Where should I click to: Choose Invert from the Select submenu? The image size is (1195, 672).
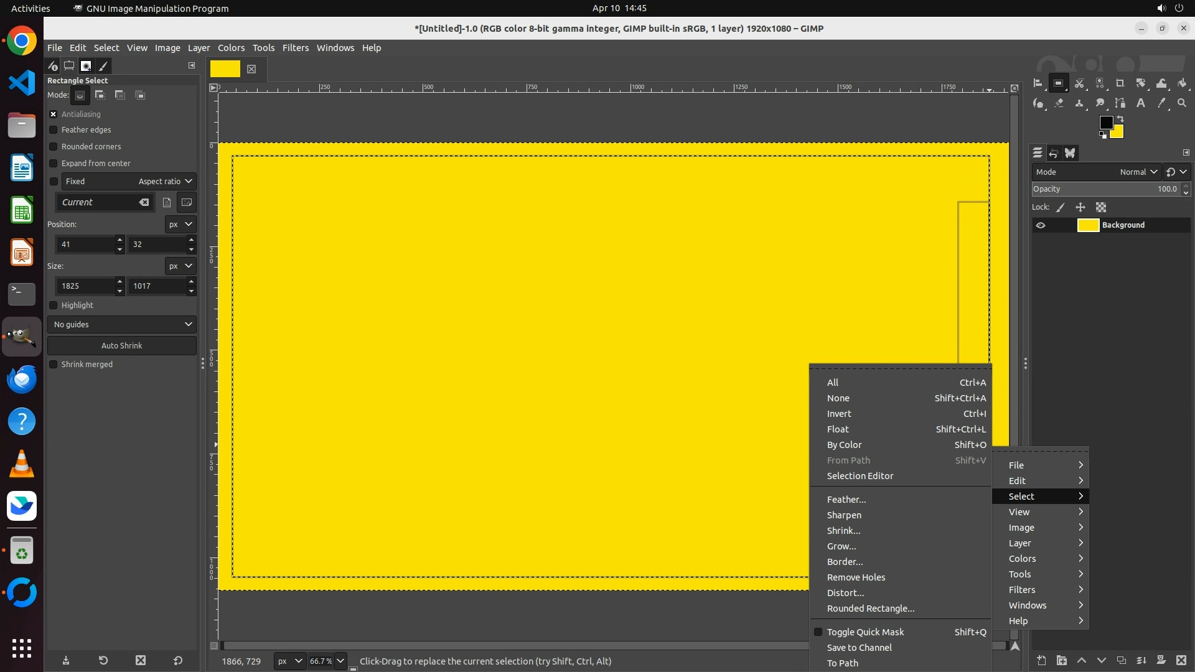click(838, 414)
